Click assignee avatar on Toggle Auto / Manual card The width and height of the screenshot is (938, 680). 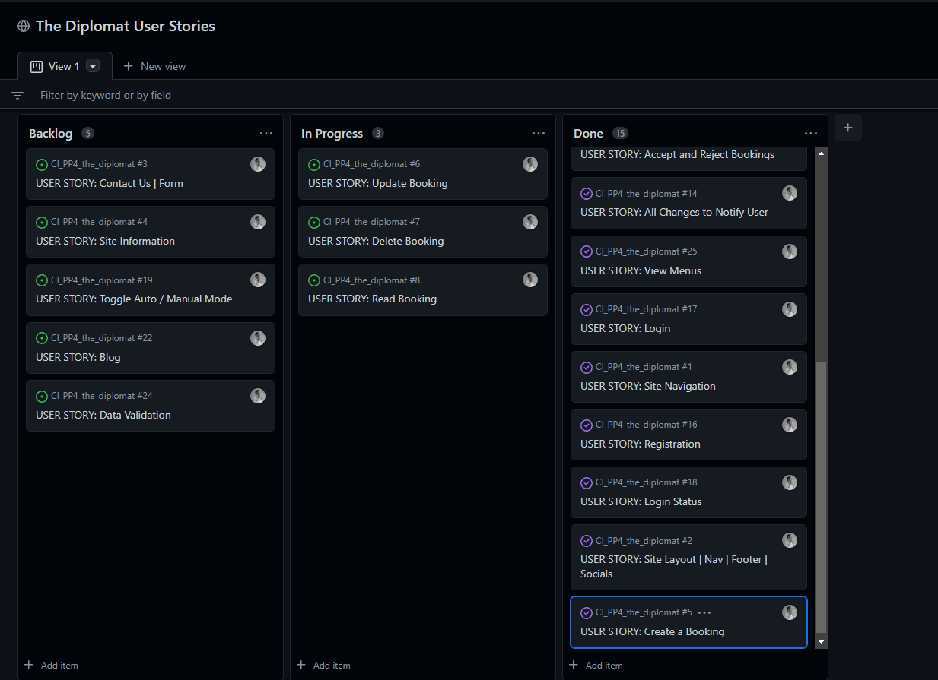click(x=258, y=280)
